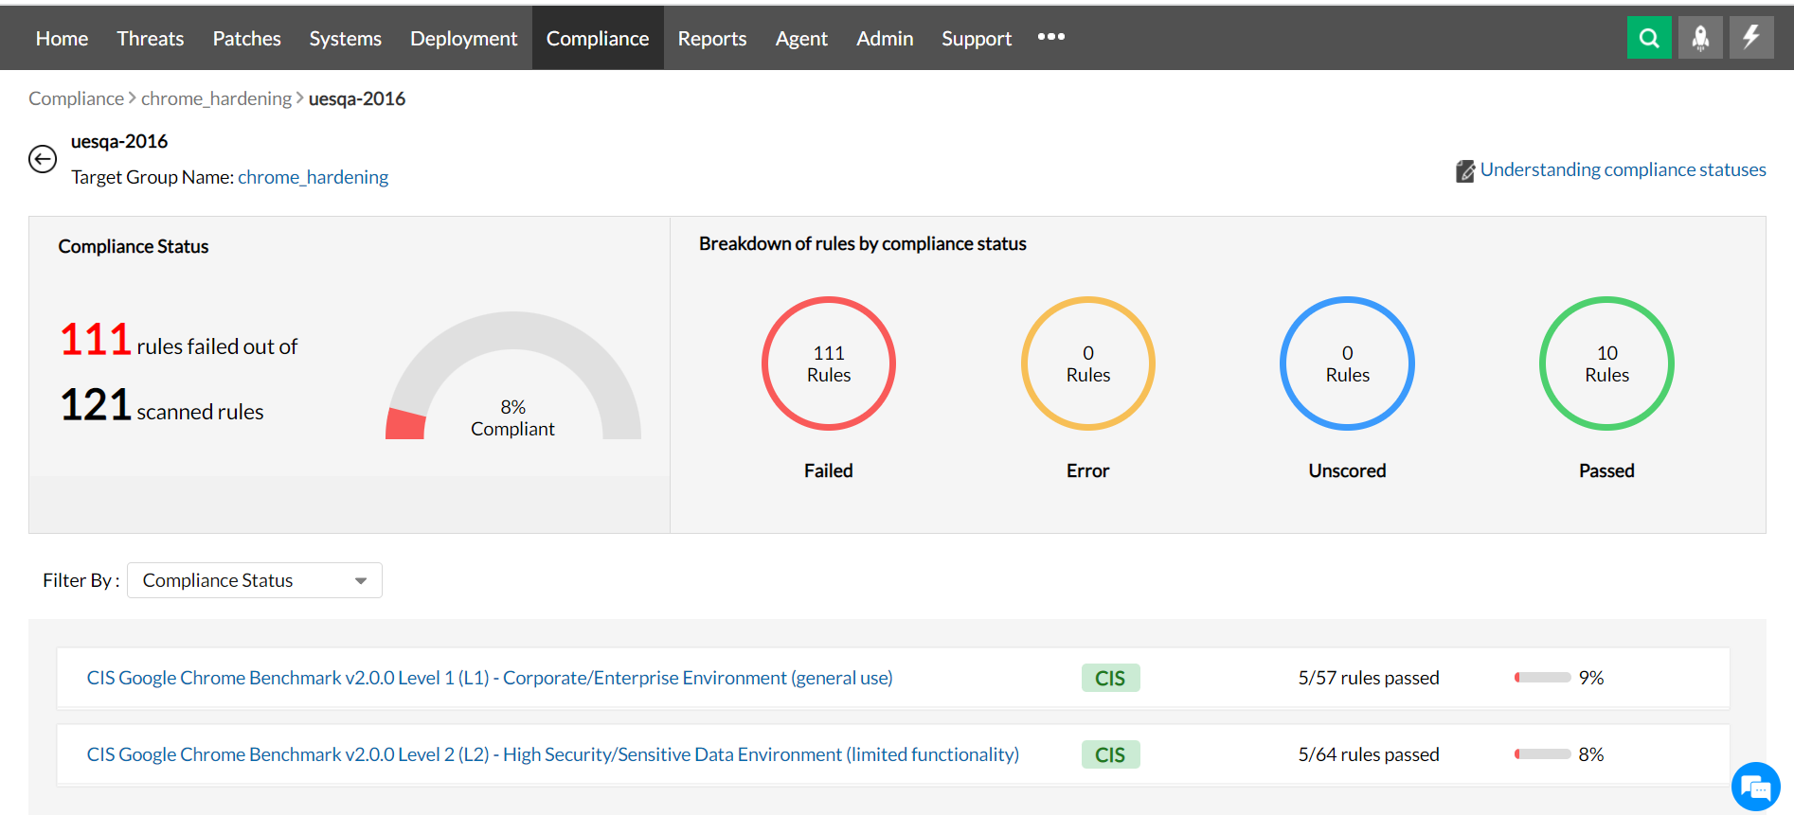Open the live chat bubble icon

pyautogui.click(x=1755, y=787)
